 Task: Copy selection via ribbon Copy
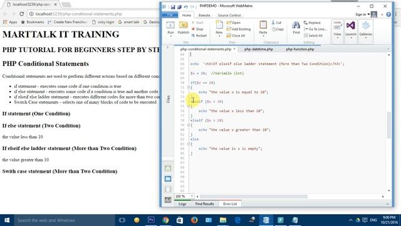point(278,30)
